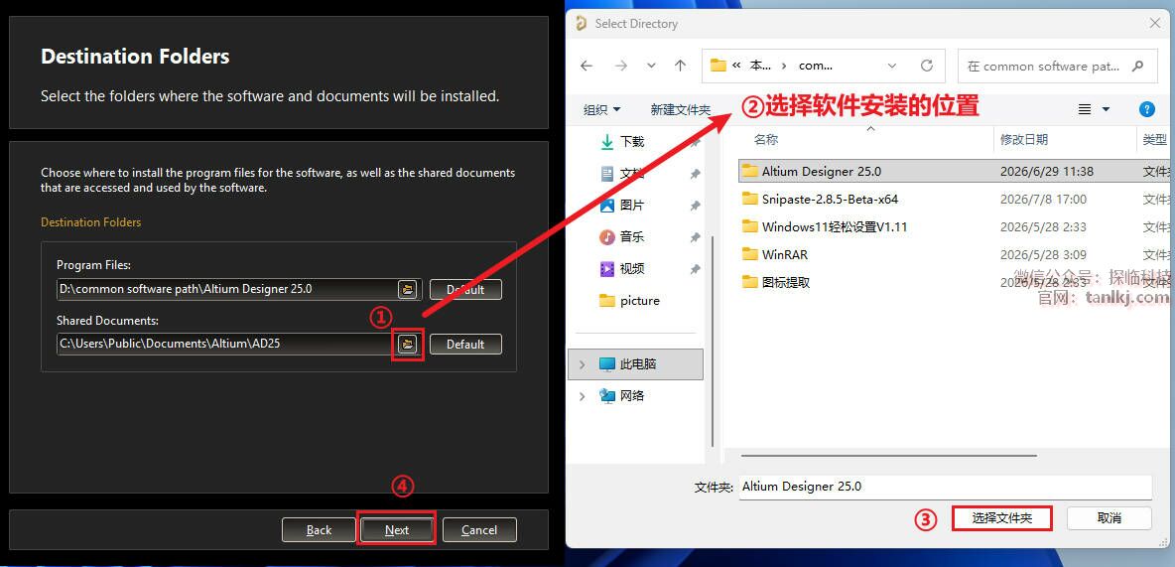Click the 2026/7/8 17:00 date cell
Viewport: 1175px width, 567px height.
pos(1043,199)
